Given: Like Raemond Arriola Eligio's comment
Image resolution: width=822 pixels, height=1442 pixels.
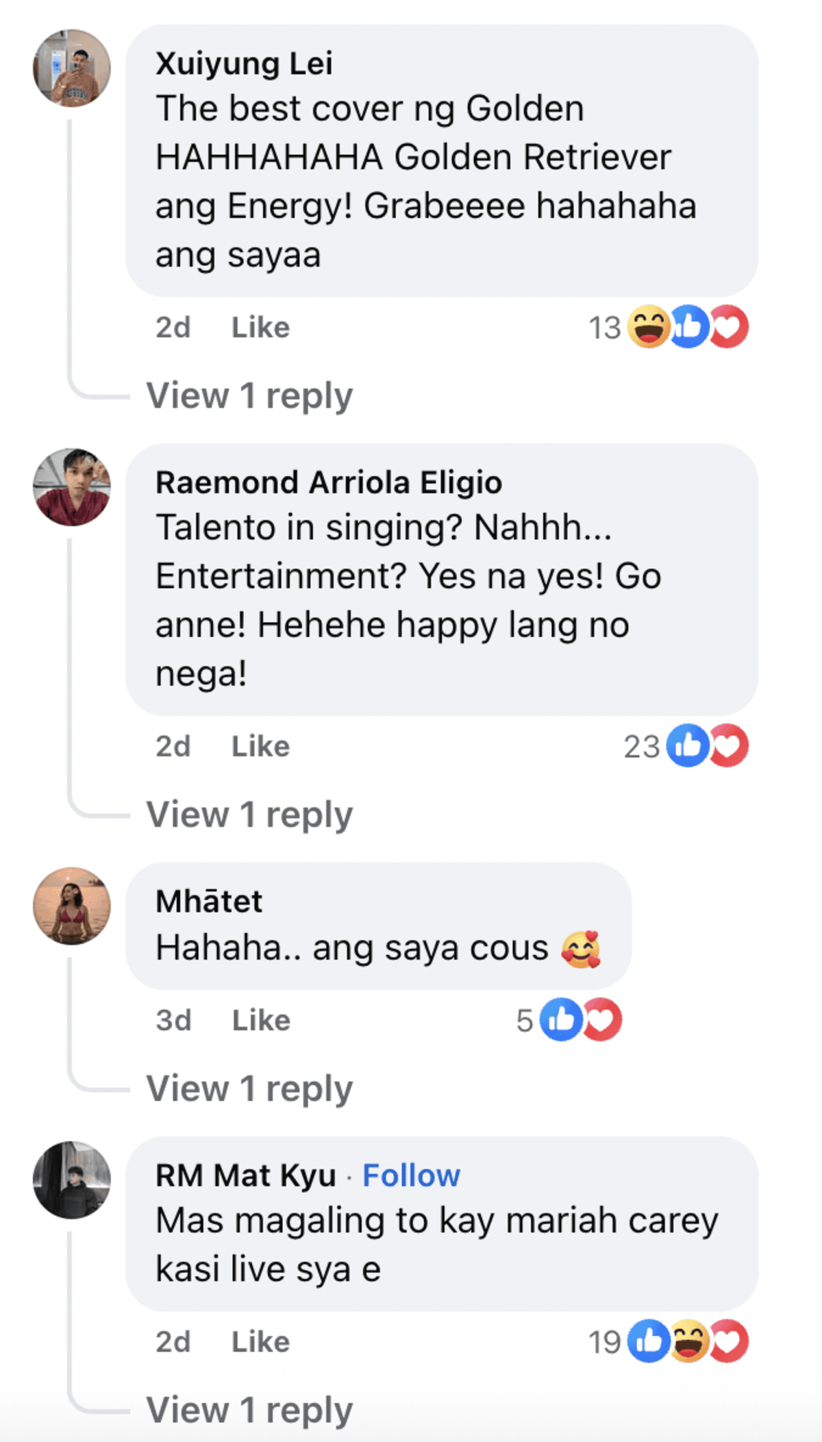Looking at the screenshot, I should tap(260, 746).
